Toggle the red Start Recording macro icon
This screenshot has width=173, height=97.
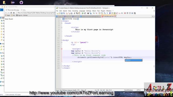pos(125,13)
